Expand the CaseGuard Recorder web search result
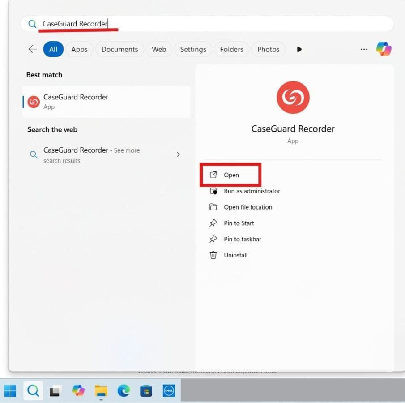 pos(178,154)
